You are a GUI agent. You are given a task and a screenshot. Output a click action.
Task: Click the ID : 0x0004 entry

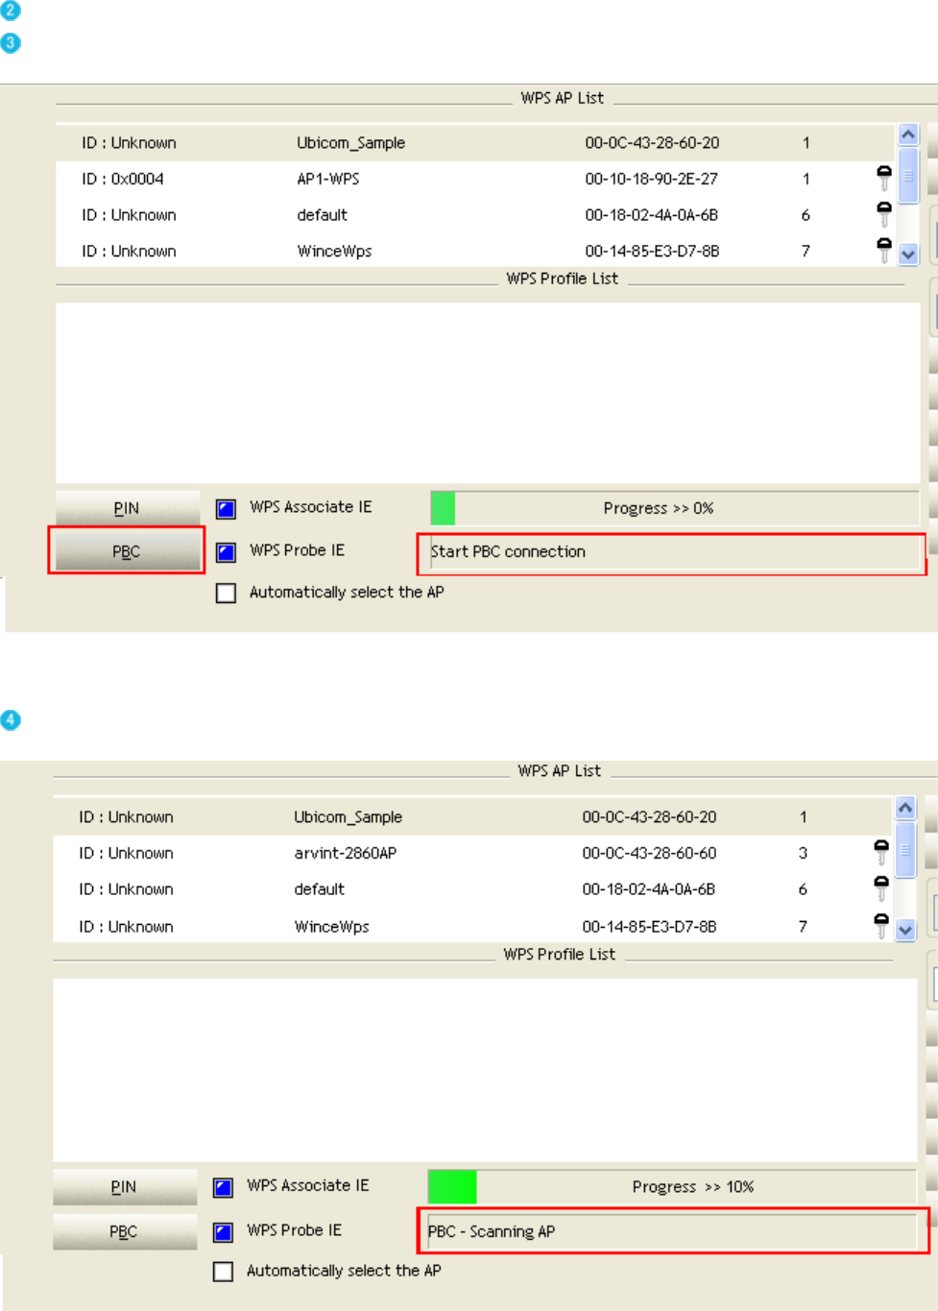(123, 179)
